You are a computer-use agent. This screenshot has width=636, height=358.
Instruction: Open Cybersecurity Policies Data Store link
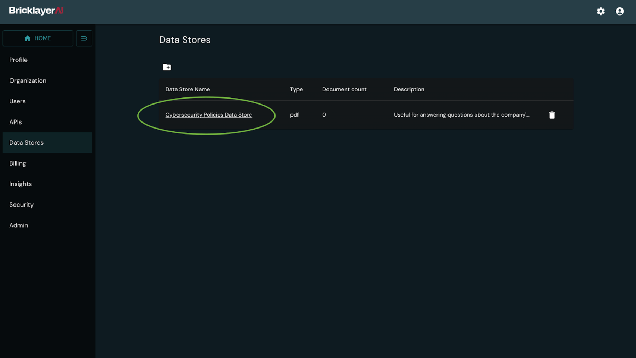point(208,115)
